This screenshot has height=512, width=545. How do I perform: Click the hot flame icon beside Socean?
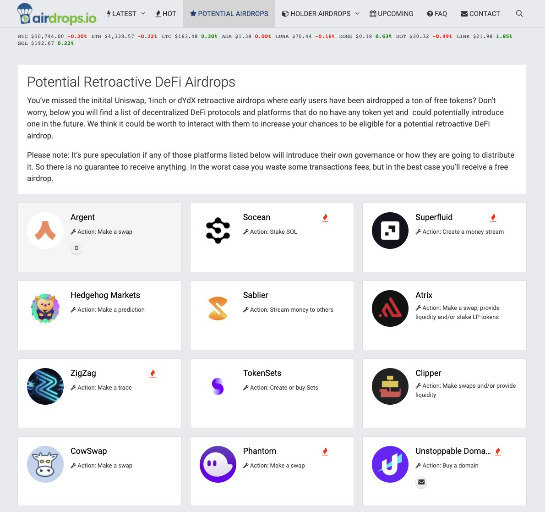325,218
